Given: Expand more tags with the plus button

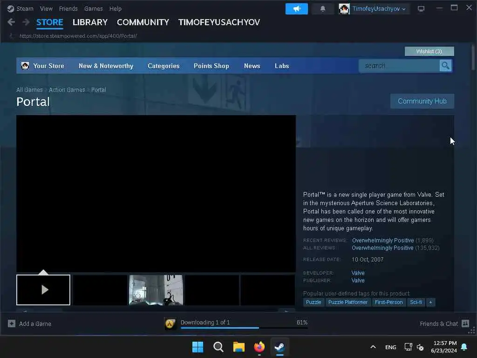Looking at the screenshot, I should (430, 302).
